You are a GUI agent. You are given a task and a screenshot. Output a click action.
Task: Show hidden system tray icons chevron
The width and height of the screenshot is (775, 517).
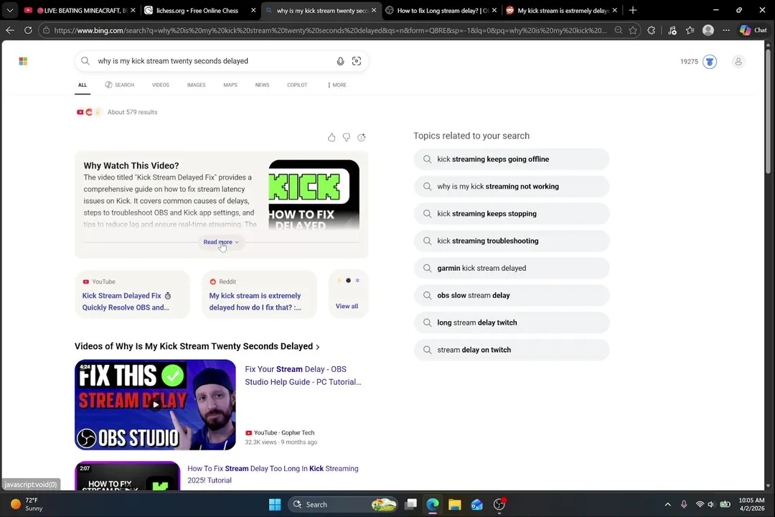pos(668,505)
